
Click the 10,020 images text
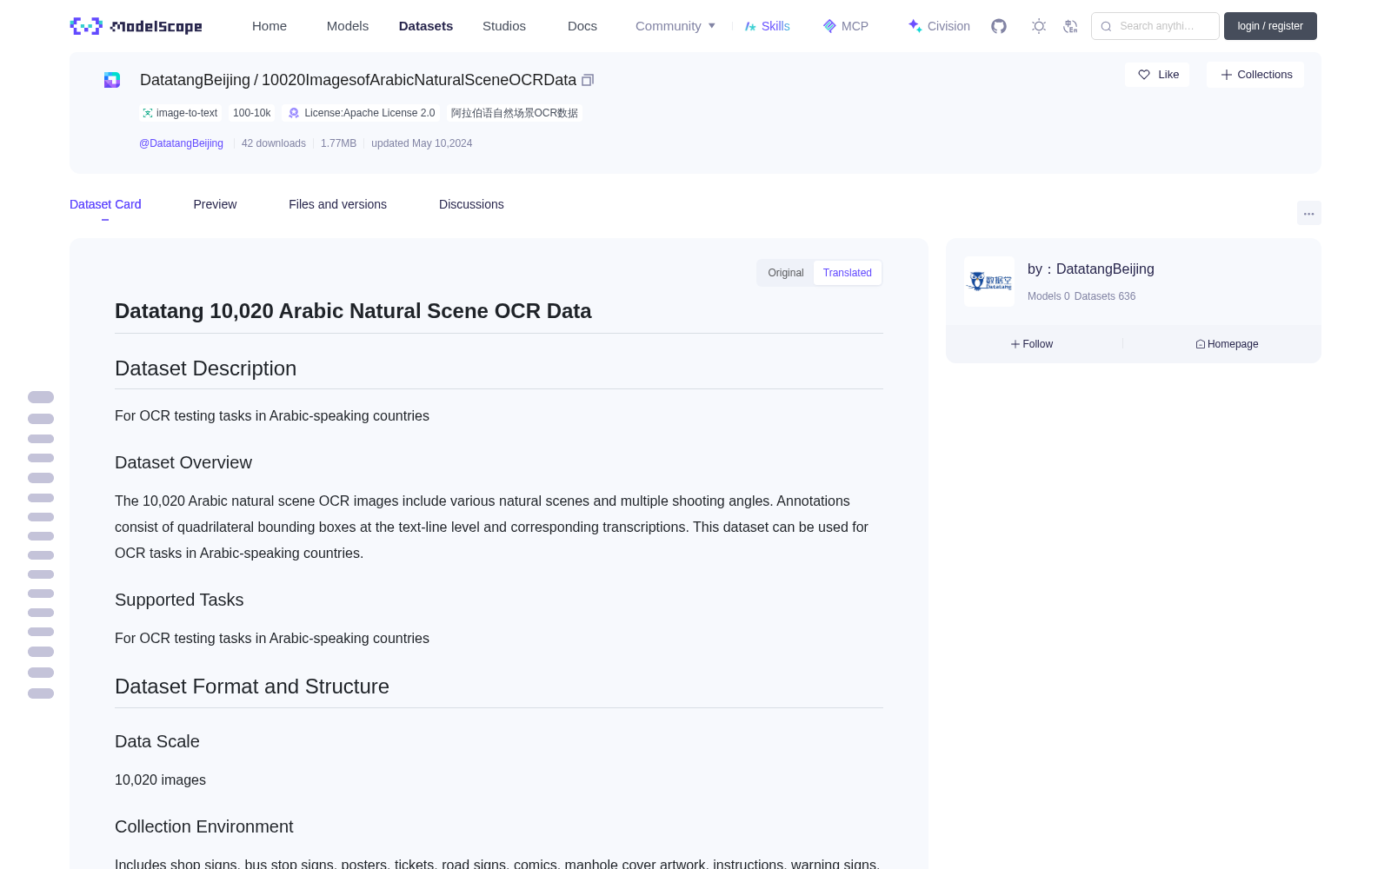click(161, 780)
